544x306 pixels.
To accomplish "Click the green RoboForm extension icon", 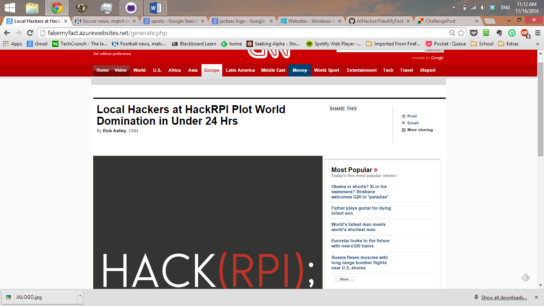I will click(x=486, y=33).
